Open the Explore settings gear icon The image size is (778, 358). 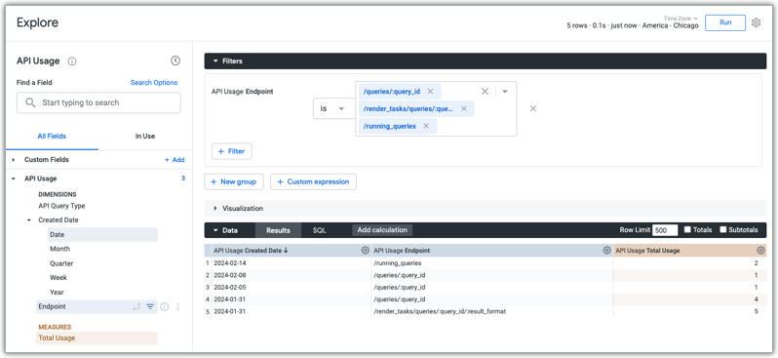tap(756, 22)
